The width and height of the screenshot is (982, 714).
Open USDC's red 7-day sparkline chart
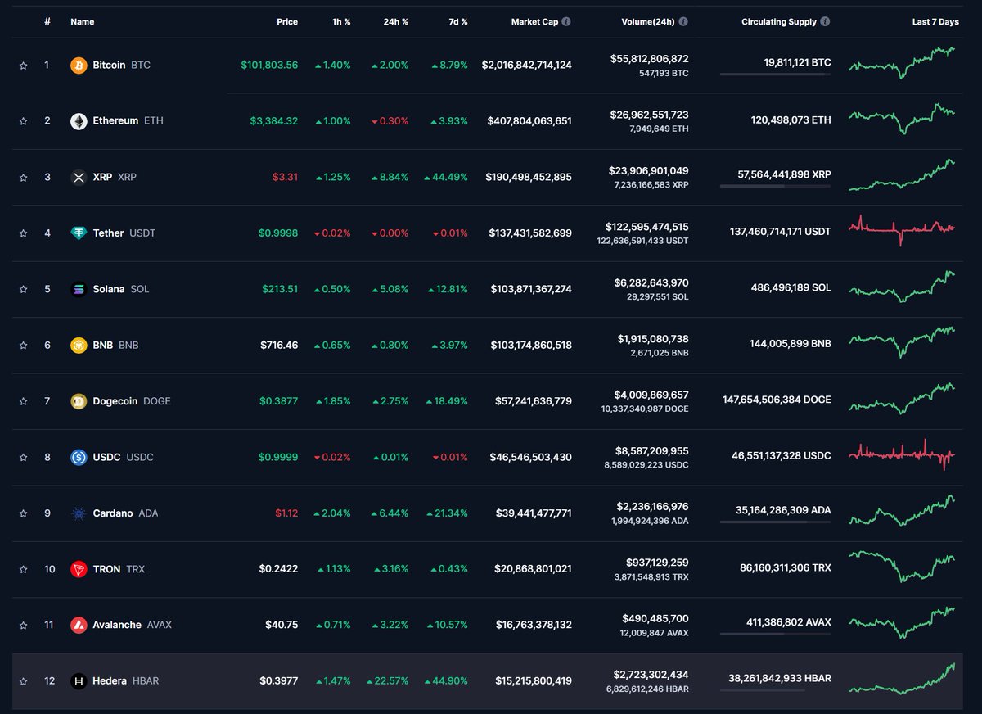(x=902, y=454)
